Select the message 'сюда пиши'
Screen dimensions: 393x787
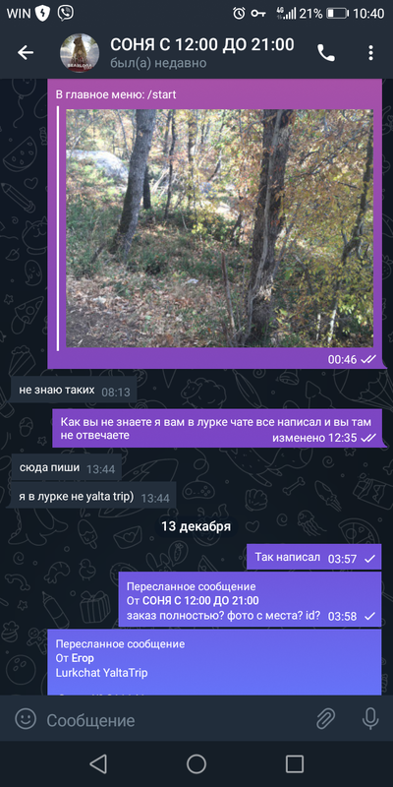[x=66, y=468]
